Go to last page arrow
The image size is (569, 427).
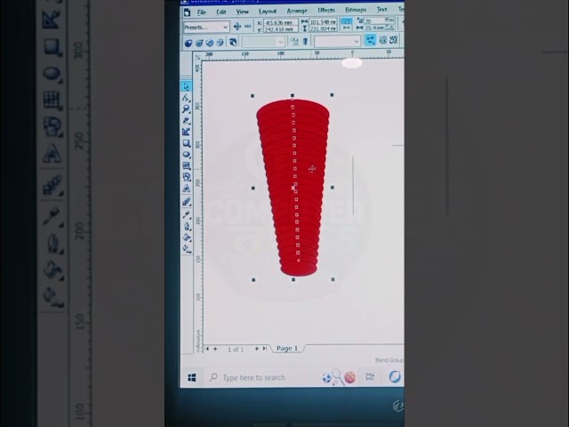(x=265, y=349)
